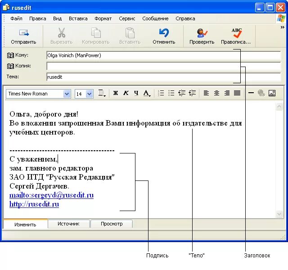Maximize the rusedit window

coord(270,8)
